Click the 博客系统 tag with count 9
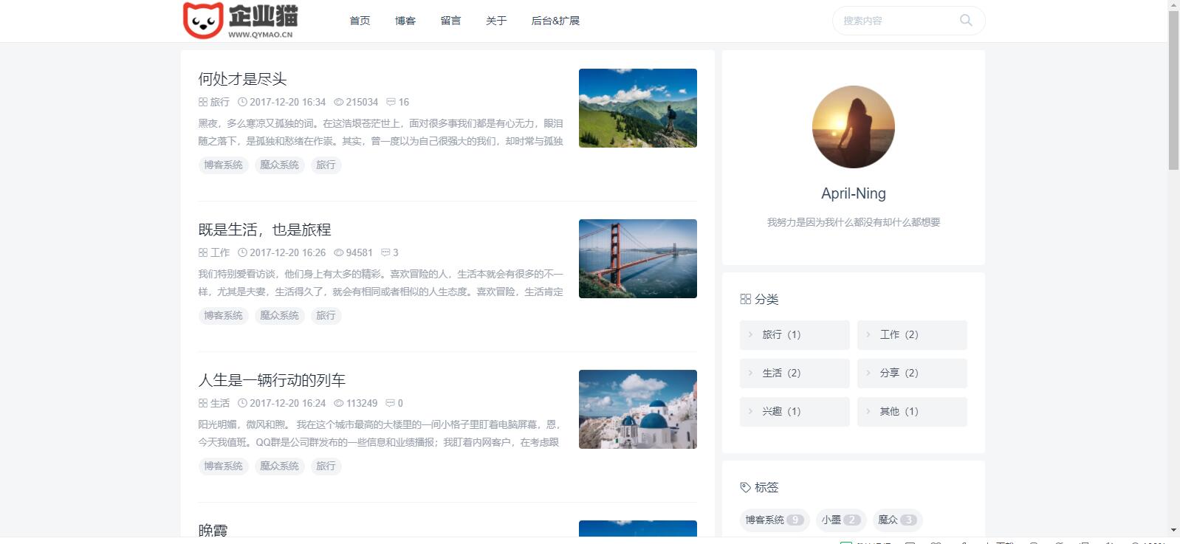Viewport: 1180px width, 544px height. [x=774, y=520]
